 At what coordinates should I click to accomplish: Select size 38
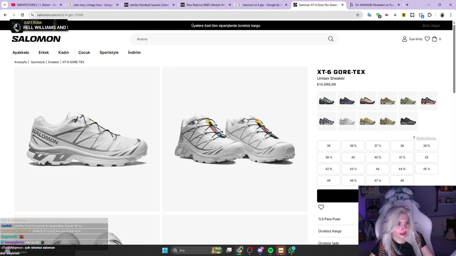click(x=402, y=146)
